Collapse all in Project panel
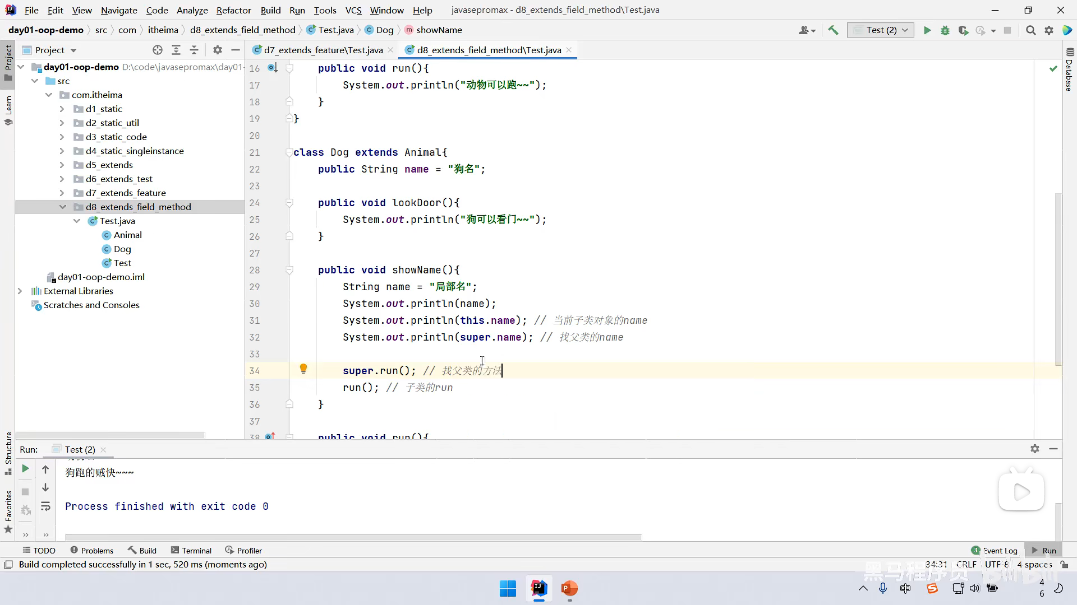This screenshot has height=605, width=1077. [x=194, y=50]
